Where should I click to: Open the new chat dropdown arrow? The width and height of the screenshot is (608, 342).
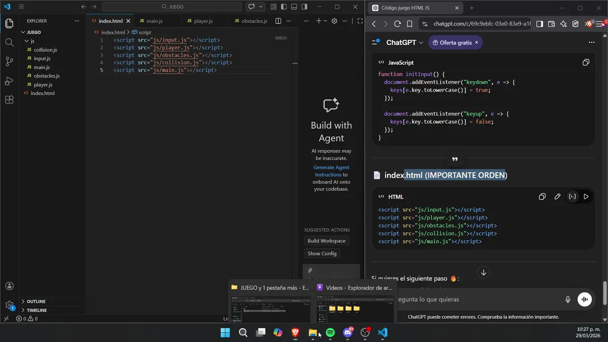tap(325, 21)
